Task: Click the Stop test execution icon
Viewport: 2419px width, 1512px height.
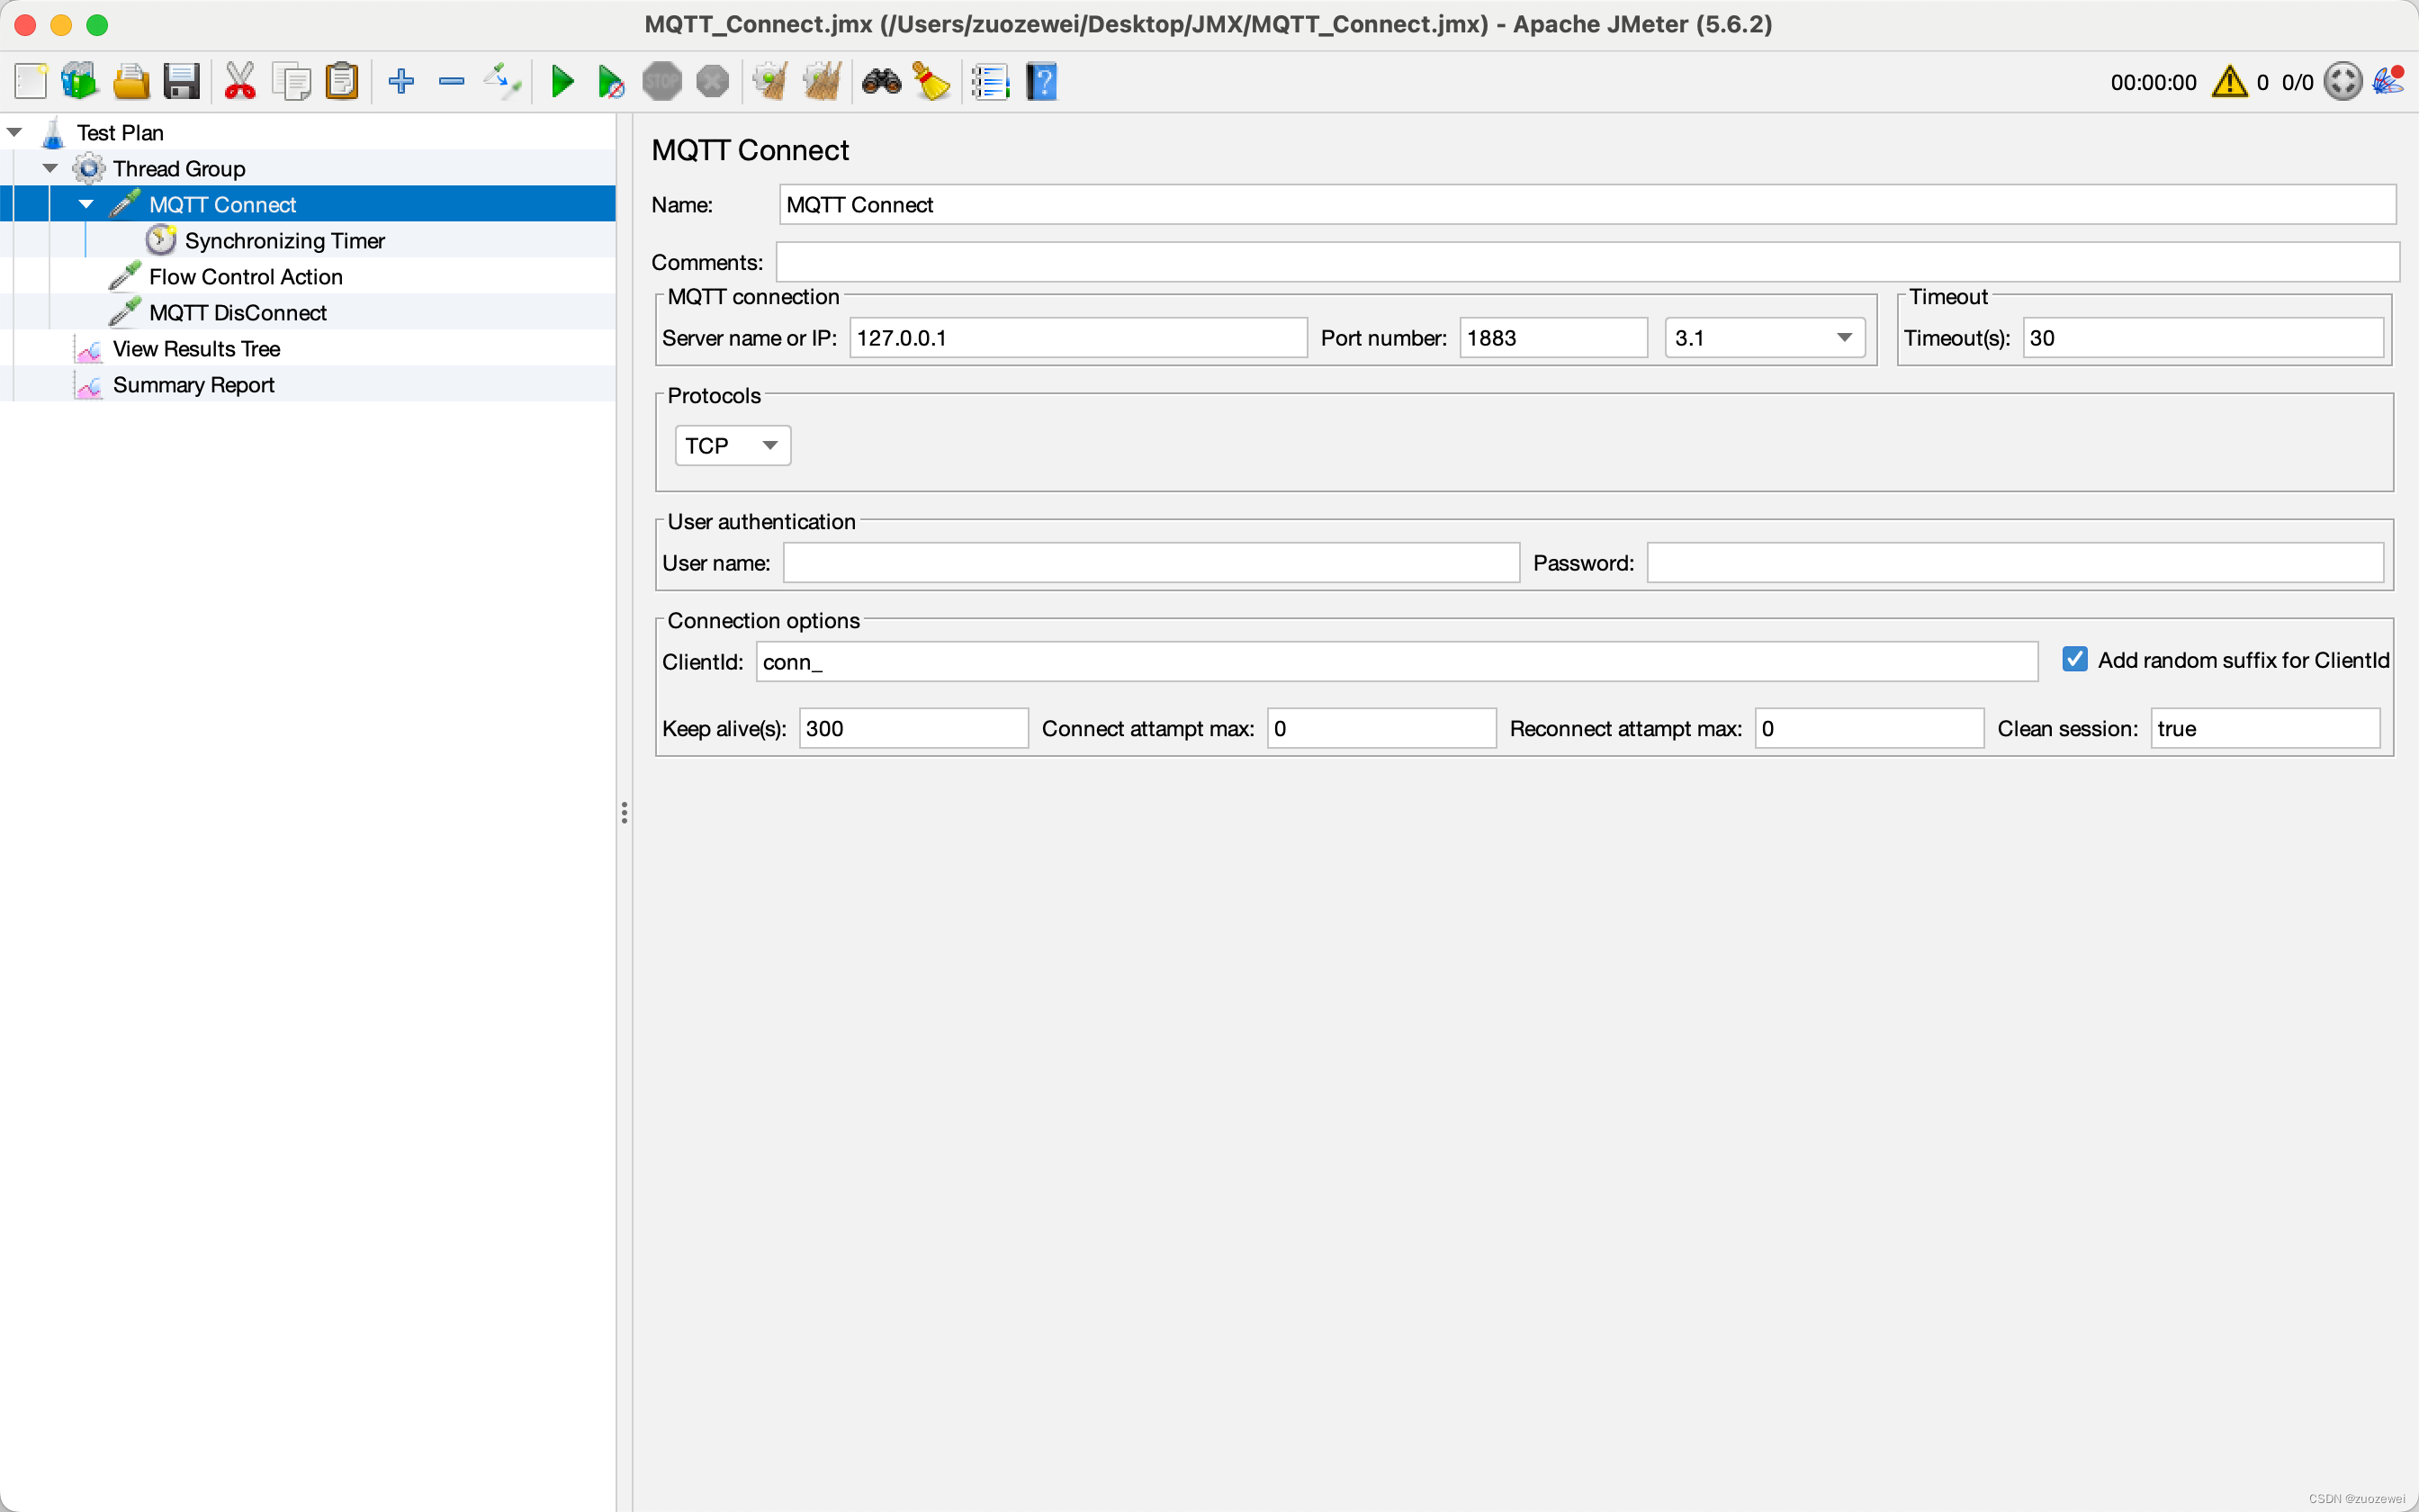Action: tap(661, 82)
